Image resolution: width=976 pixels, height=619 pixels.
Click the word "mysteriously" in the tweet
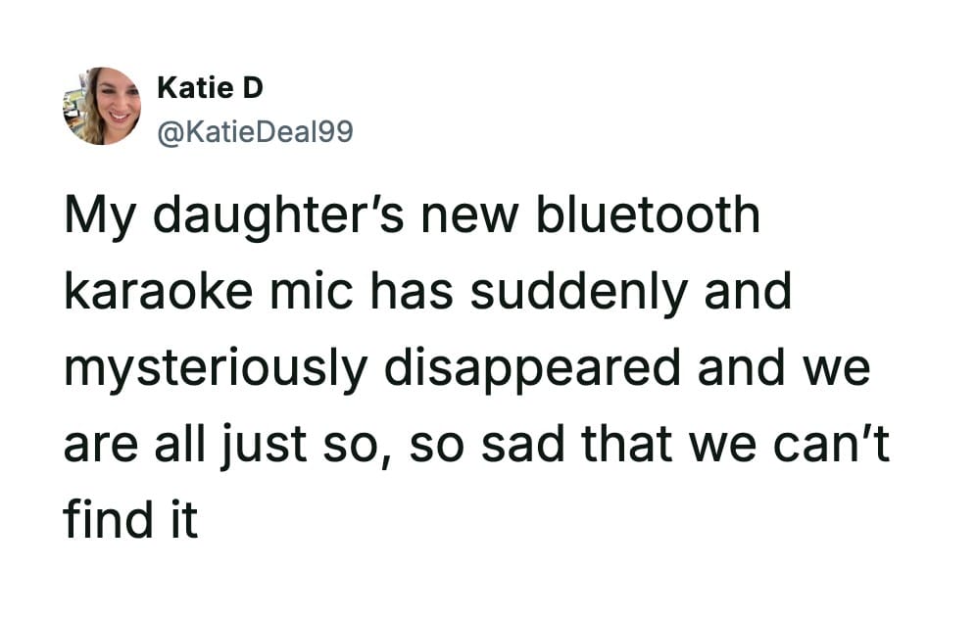pos(217,369)
